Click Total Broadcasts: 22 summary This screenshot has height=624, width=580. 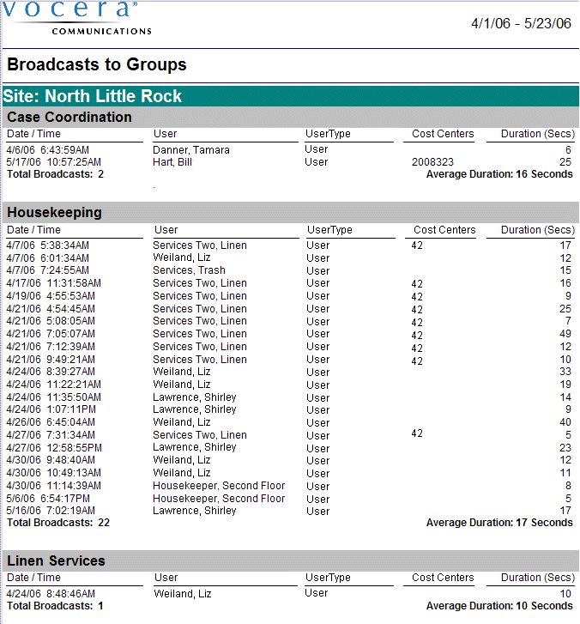coord(58,523)
